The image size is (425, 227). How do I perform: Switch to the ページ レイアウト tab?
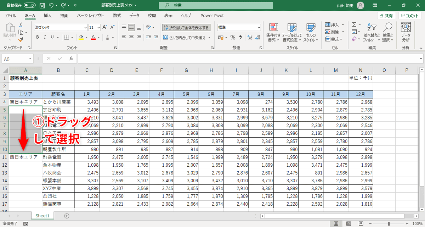[x=90, y=16]
